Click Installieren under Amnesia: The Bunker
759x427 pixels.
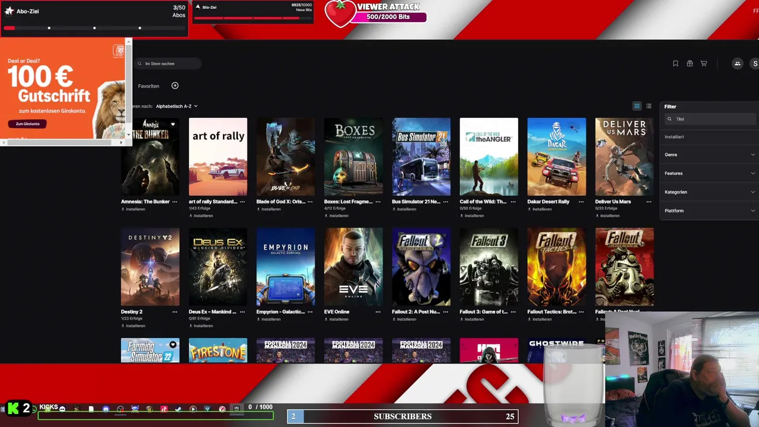tap(133, 209)
